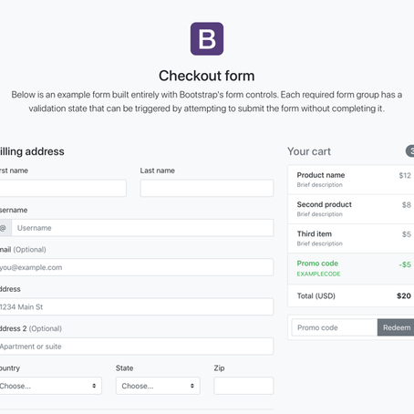
Task: Select the Product name cart item
Action: click(x=351, y=180)
